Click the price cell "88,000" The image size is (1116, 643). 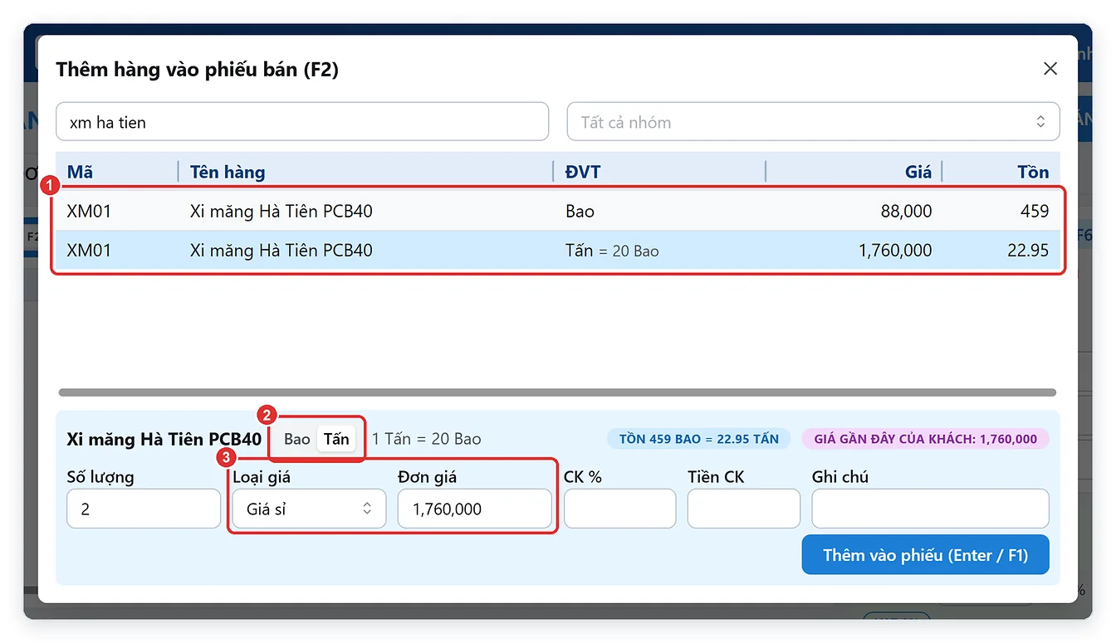(x=907, y=212)
